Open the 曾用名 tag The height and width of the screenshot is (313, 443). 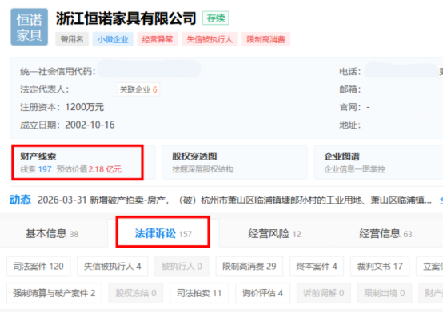(72, 39)
